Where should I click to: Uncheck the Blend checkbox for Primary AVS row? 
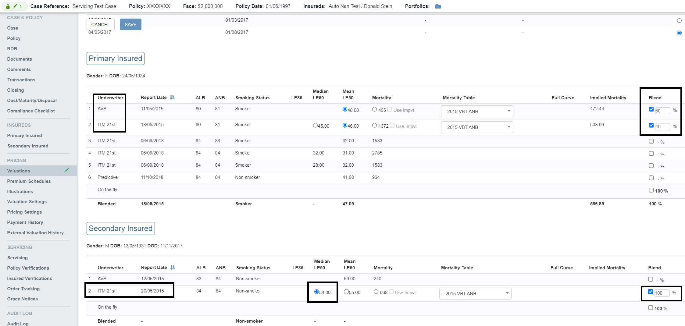point(651,109)
